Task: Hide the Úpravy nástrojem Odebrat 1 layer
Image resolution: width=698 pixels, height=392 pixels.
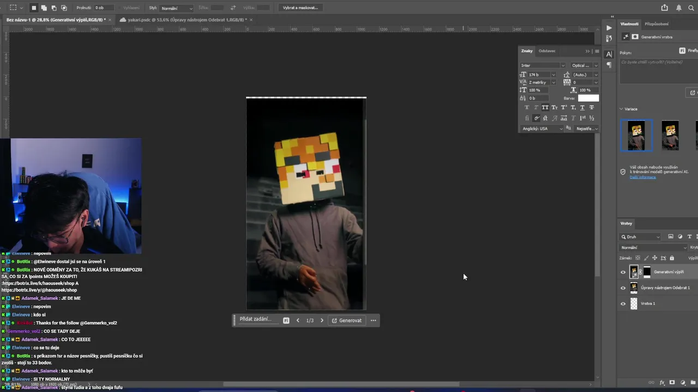Action: pyautogui.click(x=623, y=288)
